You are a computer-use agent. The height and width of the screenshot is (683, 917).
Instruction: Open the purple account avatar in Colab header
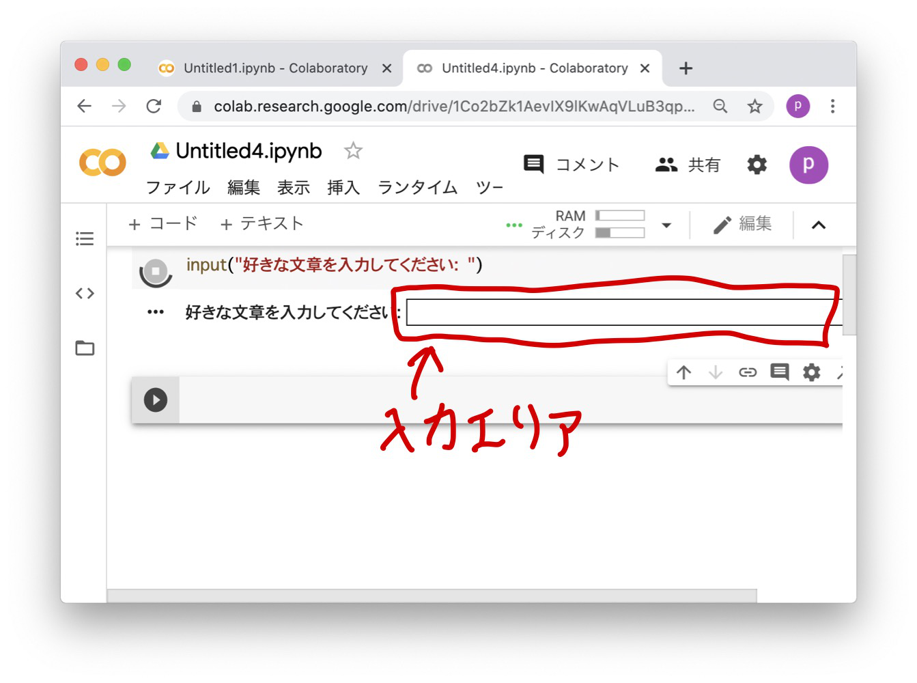[x=808, y=165]
